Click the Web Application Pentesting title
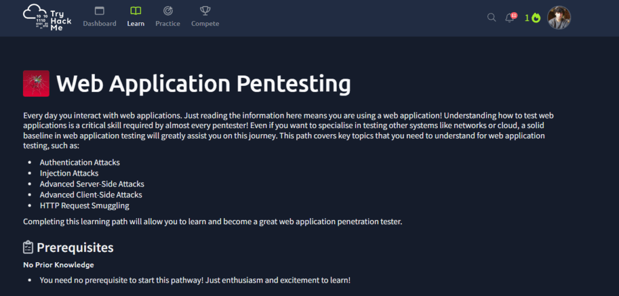The width and height of the screenshot is (619, 296). coord(203,84)
